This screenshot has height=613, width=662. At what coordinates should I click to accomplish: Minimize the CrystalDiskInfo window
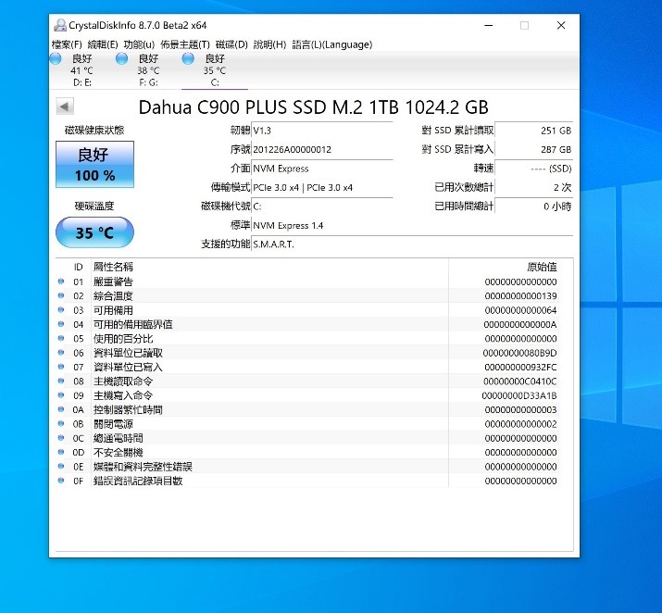coord(489,25)
